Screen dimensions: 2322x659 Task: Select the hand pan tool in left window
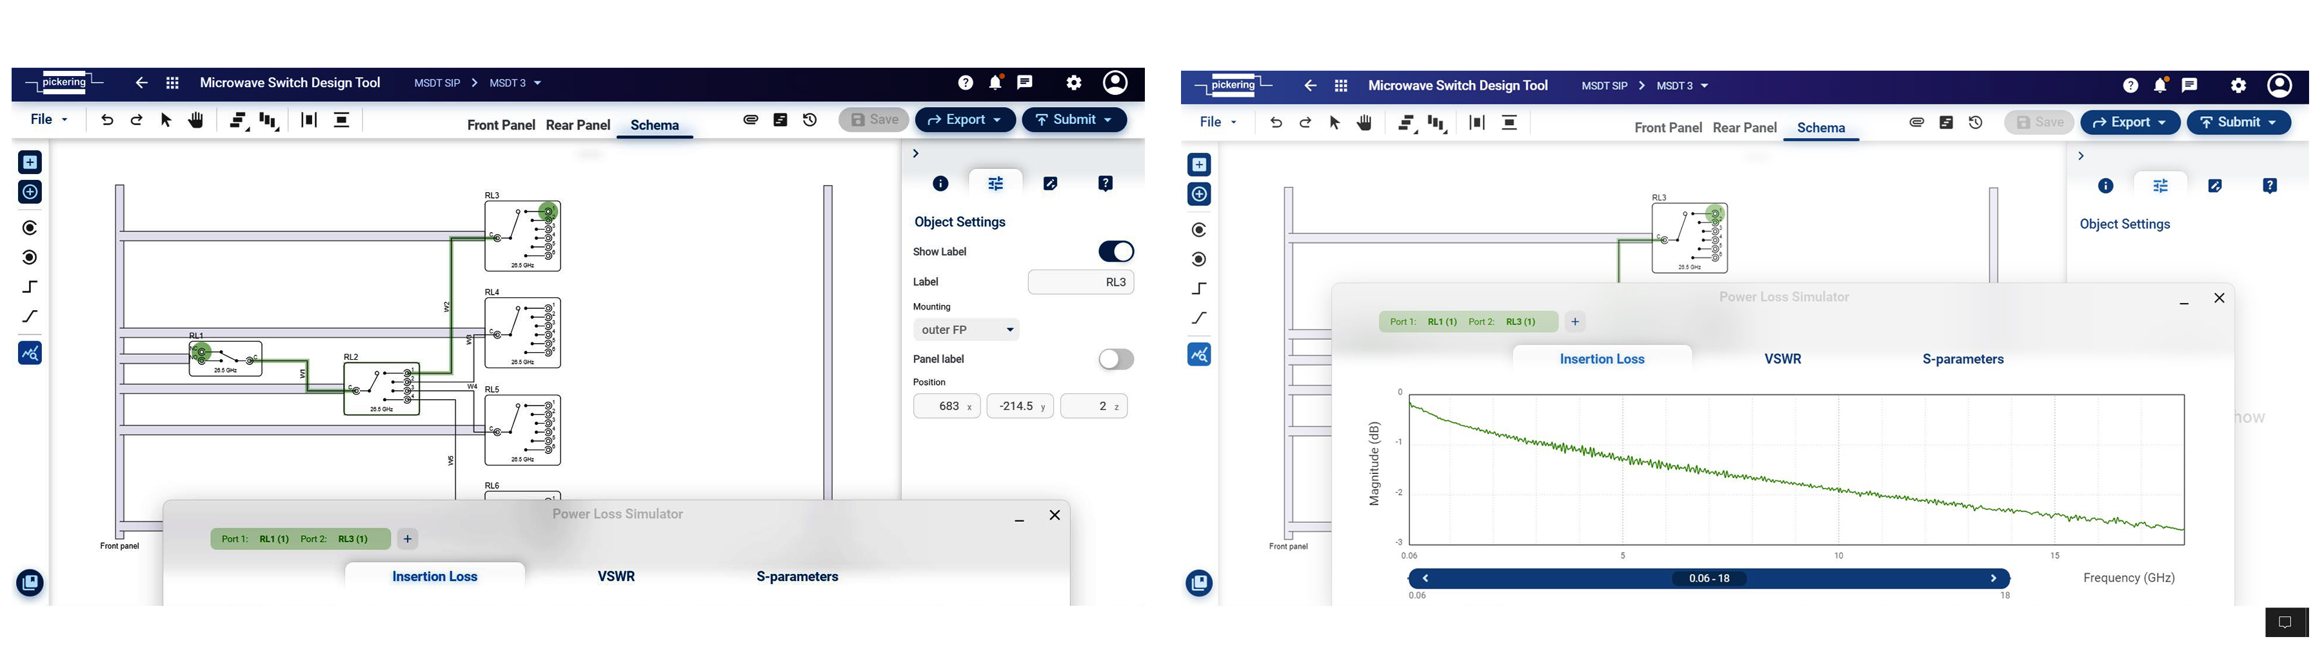[195, 120]
